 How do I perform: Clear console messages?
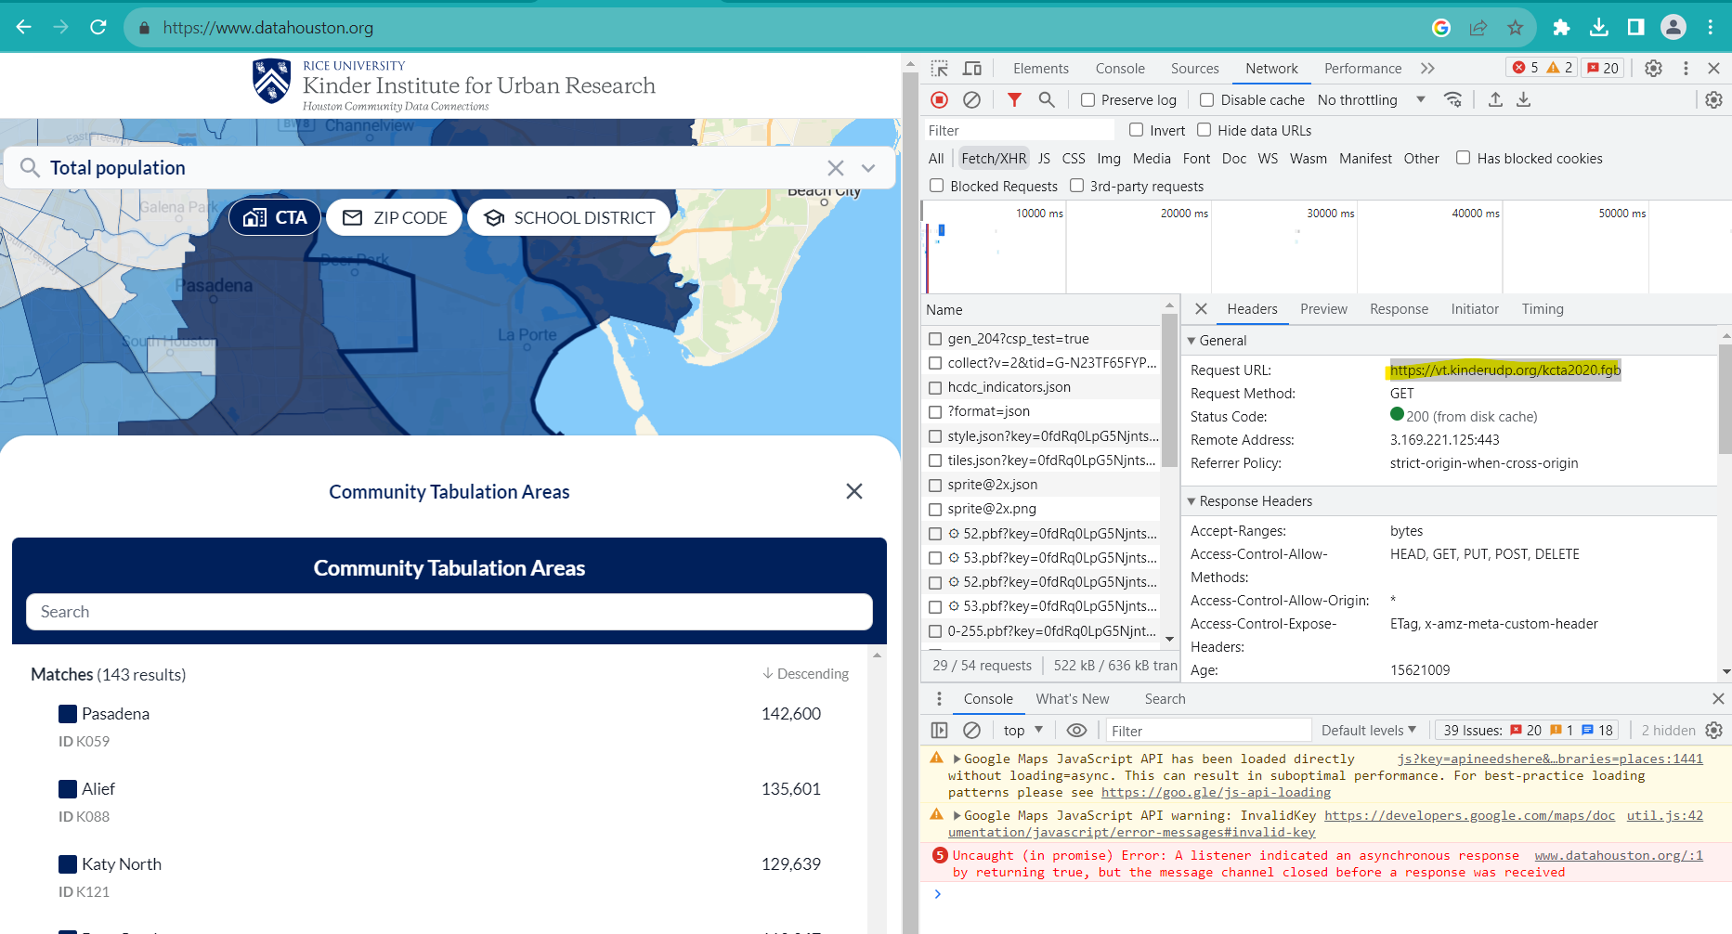click(x=972, y=730)
